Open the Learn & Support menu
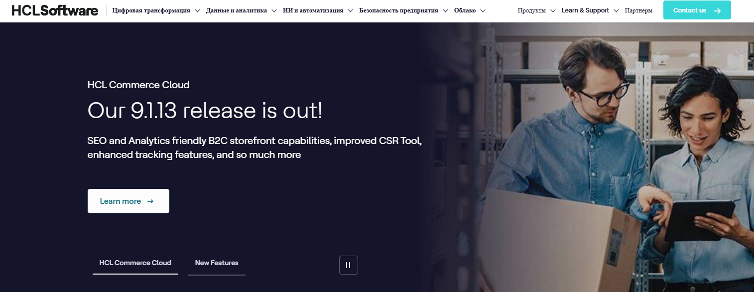This screenshot has height=292, width=754. pyautogui.click(x=585, y=10)
